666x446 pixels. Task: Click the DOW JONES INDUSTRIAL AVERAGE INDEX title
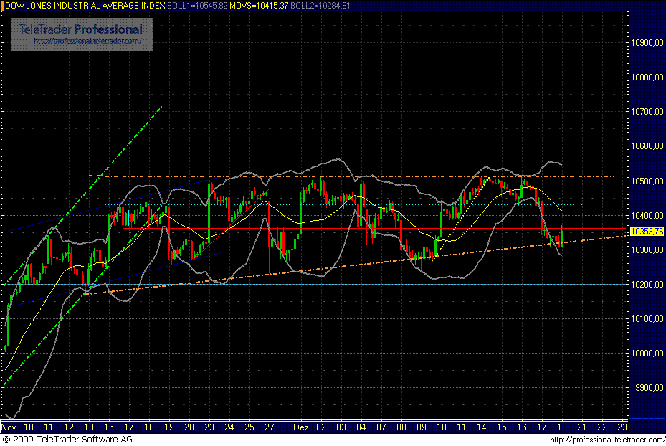click(x=85, y=6)
